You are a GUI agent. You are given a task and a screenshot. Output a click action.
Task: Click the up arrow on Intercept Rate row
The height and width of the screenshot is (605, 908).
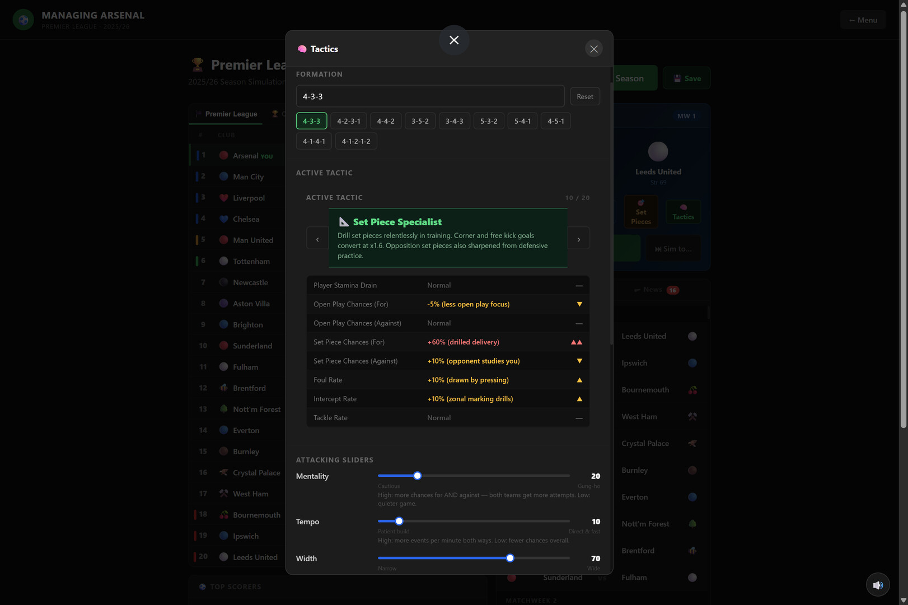pos(579,399)
